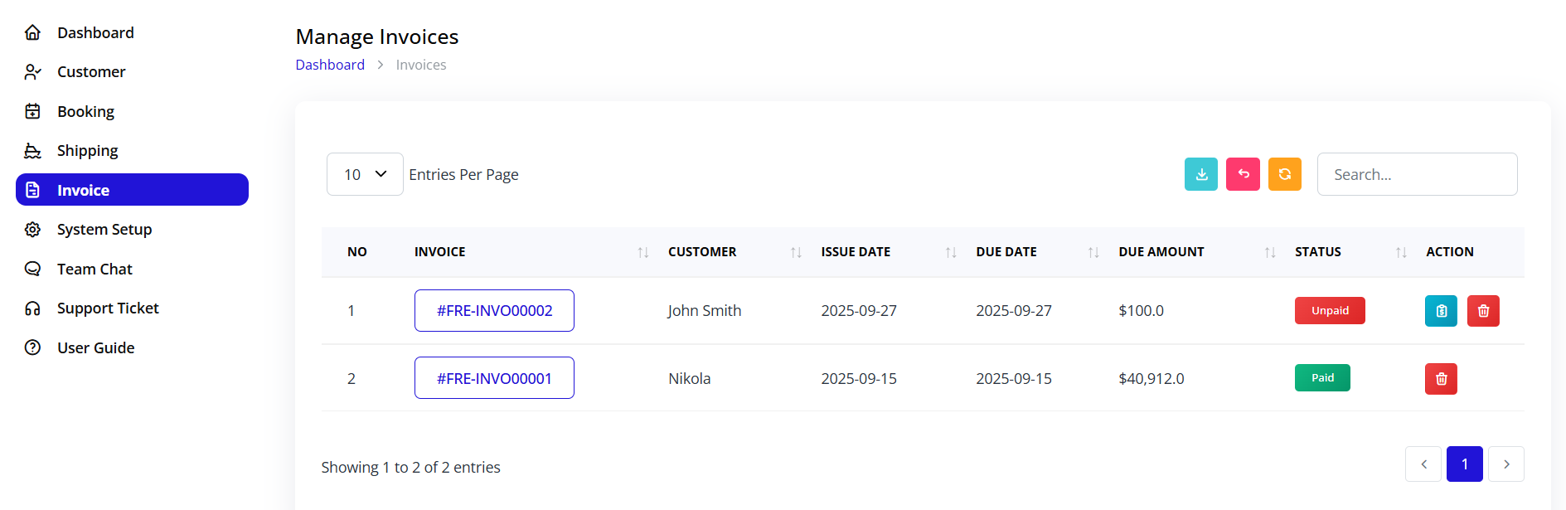Delete the Nikola invoice with trash icon

click(x=1441, y=379)
